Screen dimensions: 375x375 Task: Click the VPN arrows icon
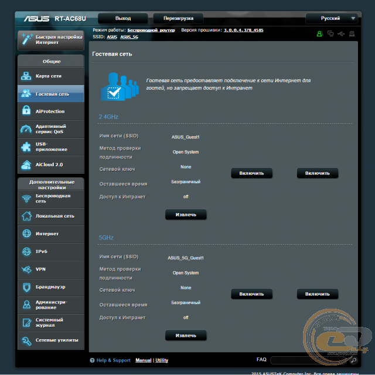[x=26, y=269]
